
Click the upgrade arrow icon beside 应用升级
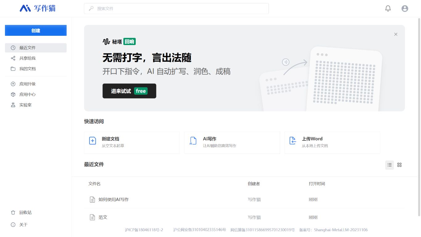[13, 84]
